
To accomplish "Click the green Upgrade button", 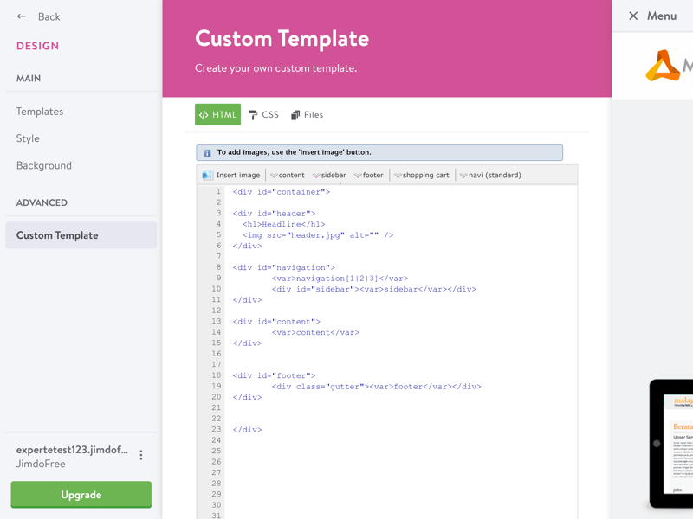I will coord(81,495).
